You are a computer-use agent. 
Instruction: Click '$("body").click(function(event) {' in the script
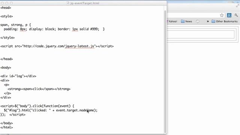point(45,106)
